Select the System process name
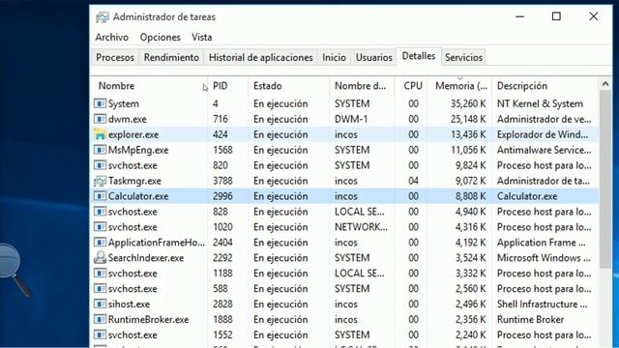This screenshot has width=619, height=348. tap(123, 103)
